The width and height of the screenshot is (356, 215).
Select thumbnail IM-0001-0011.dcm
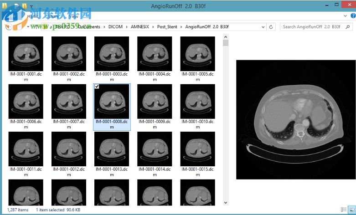point(26,149)
